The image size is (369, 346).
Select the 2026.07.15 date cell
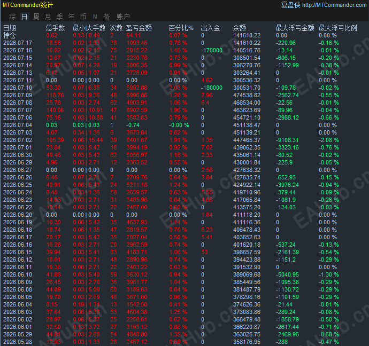click(x=18, y=58)
